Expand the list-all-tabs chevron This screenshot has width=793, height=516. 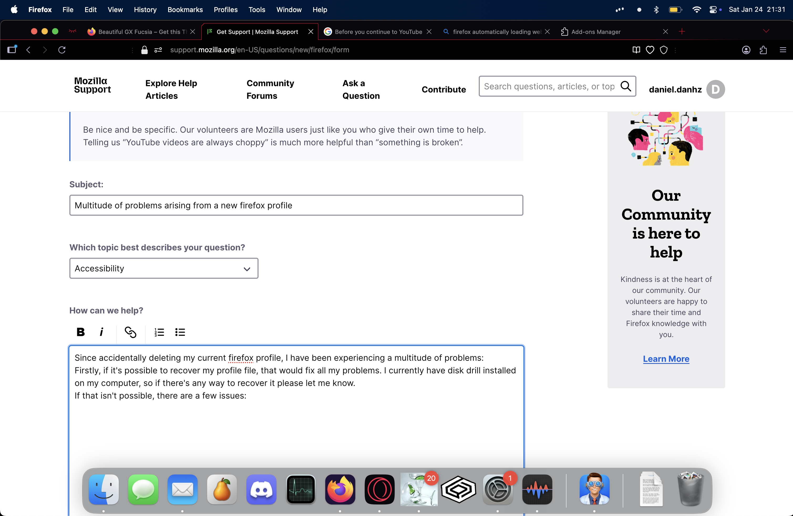pyautogui.click(x=766, y=31)
